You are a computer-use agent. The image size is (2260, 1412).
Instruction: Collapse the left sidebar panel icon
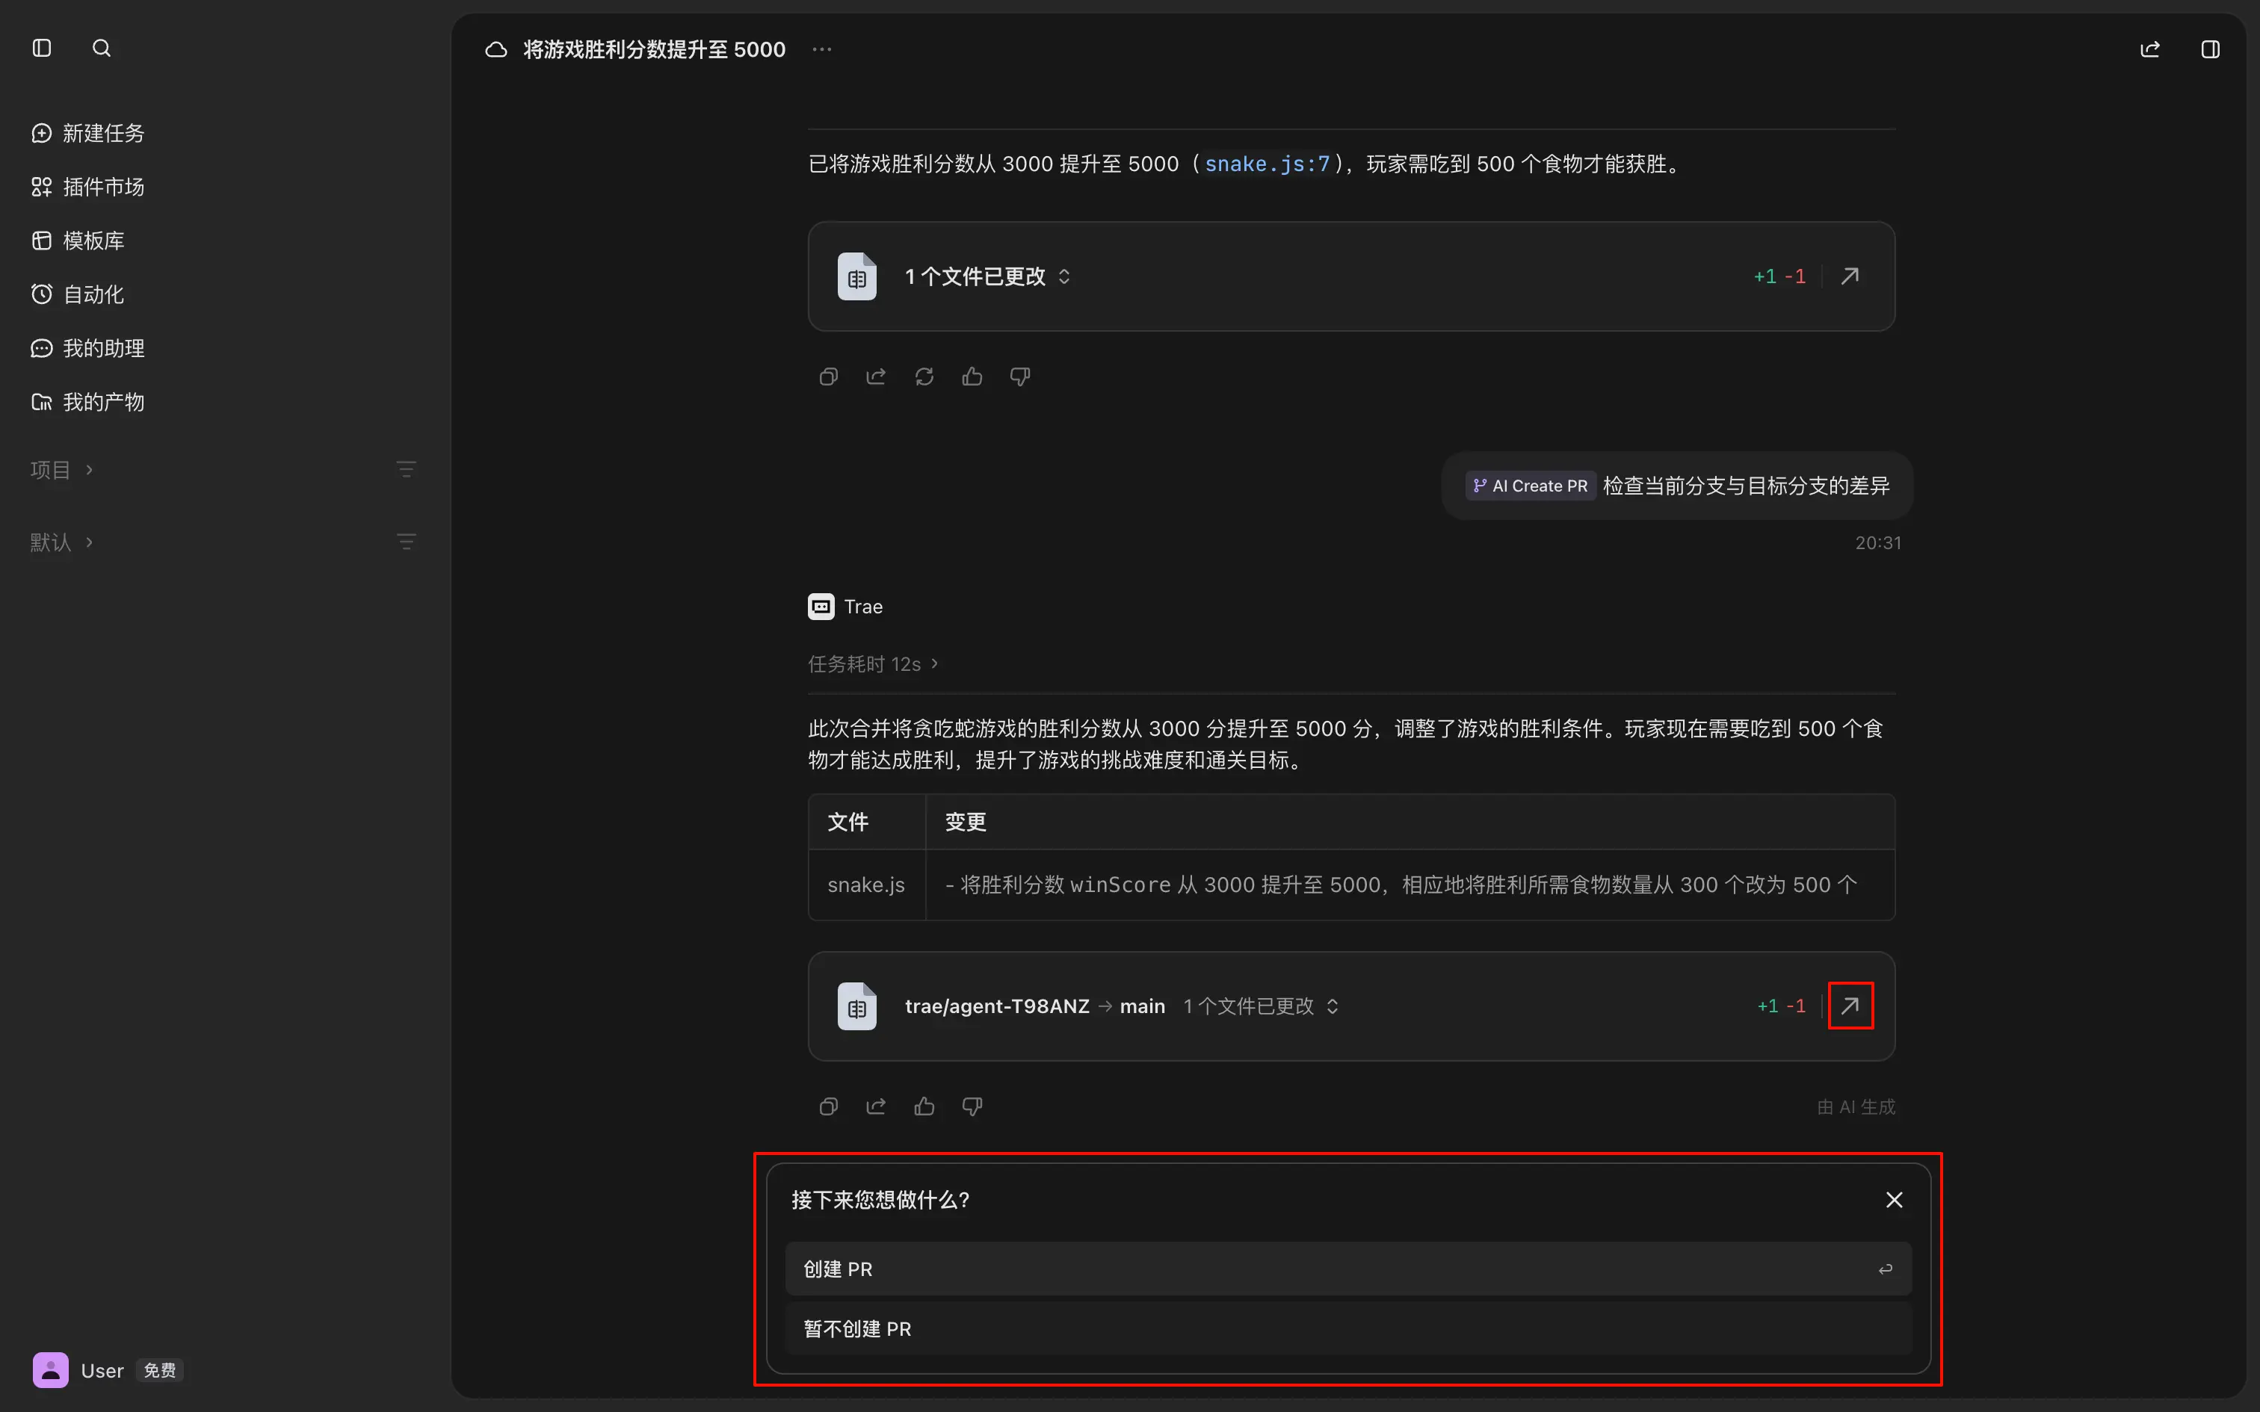pyautogui.click(x=42, y=48)
